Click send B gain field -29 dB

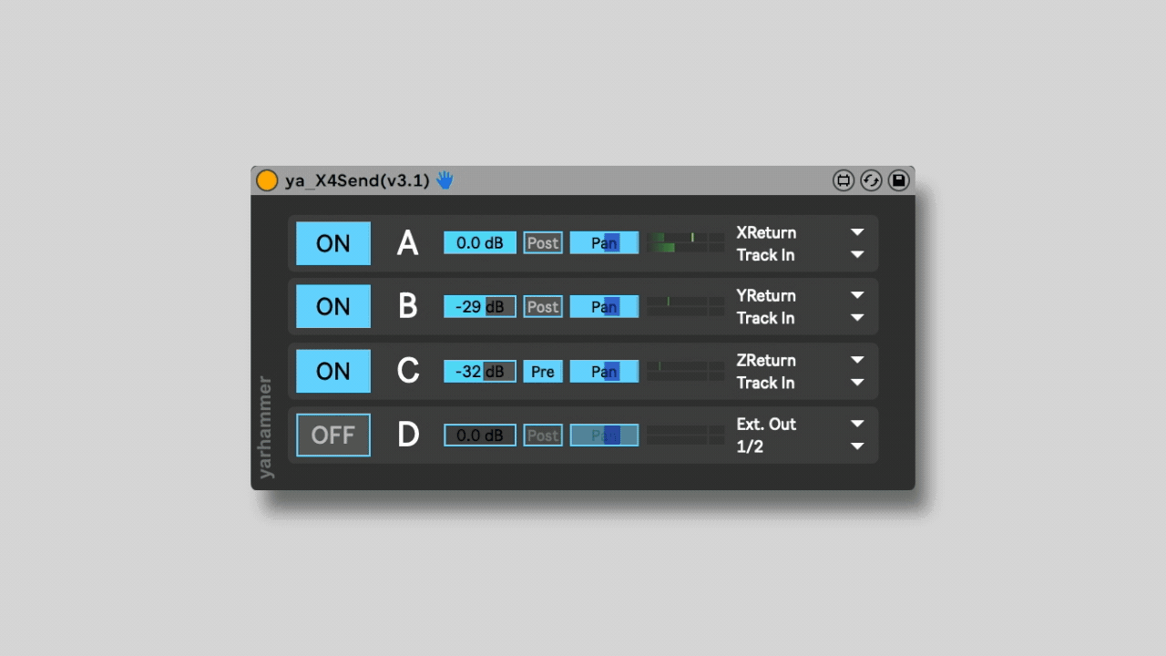[480, 306]
